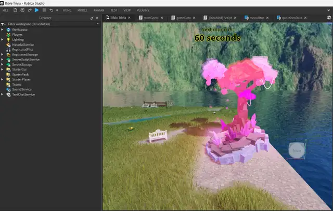Screen dimensions: 333x211
Task: Click the Lighting bulb icon
Action: tap(8, 39)
